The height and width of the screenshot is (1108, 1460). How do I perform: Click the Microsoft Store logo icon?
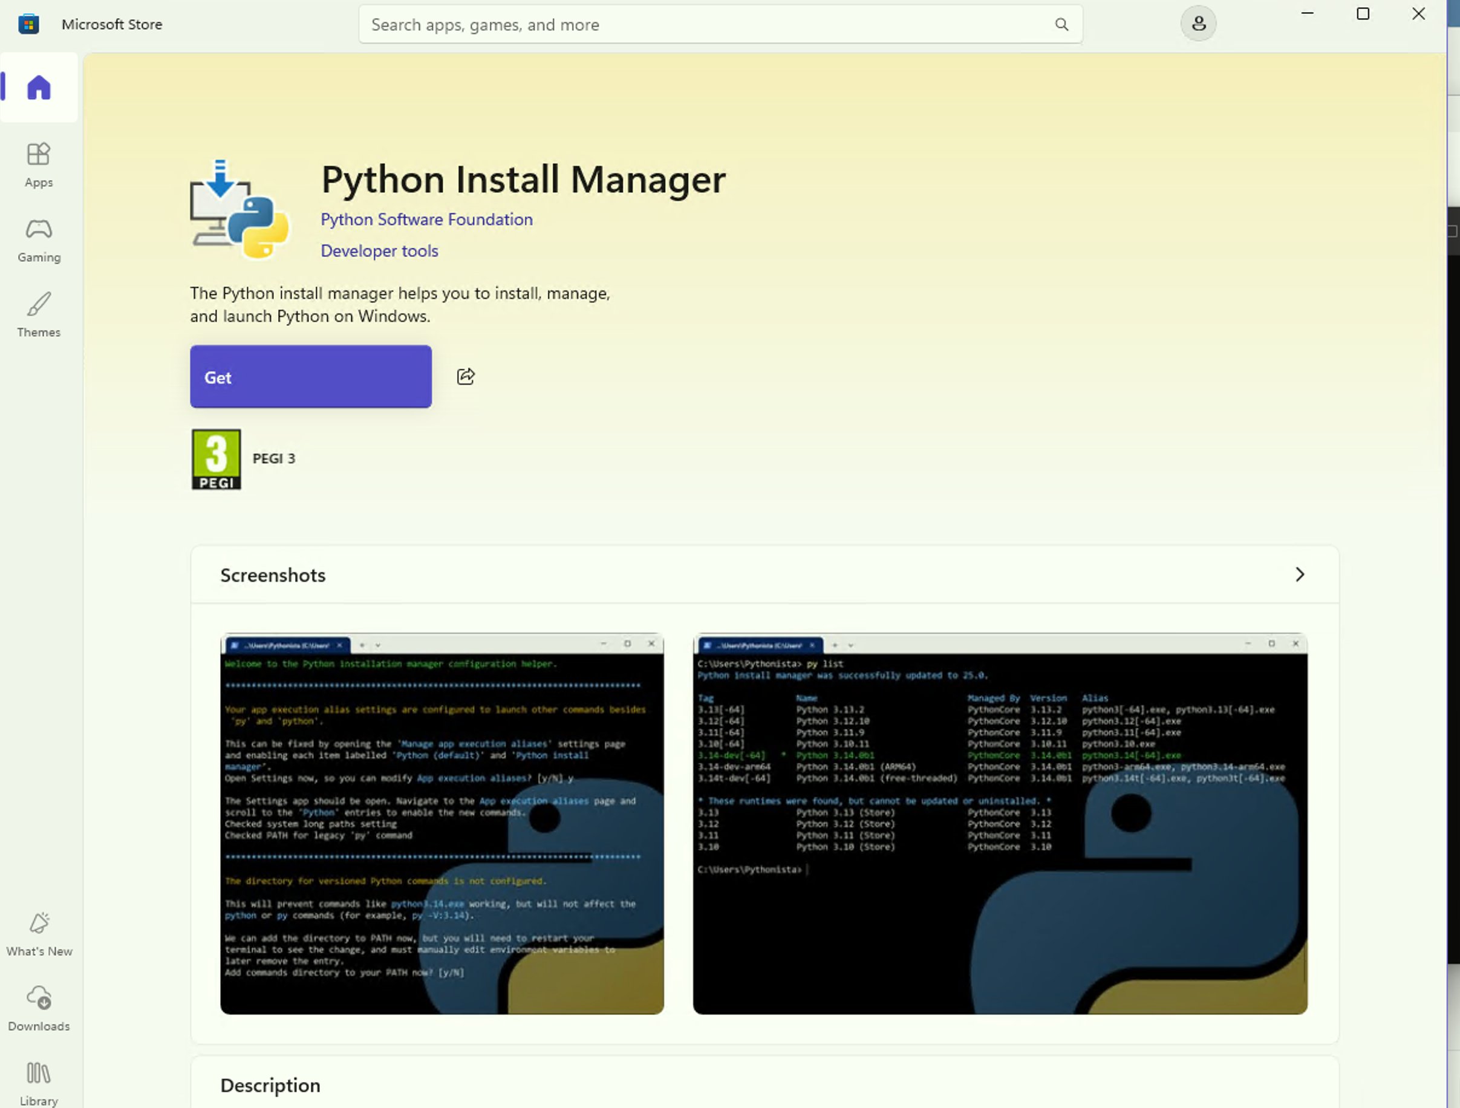(28, 24)
